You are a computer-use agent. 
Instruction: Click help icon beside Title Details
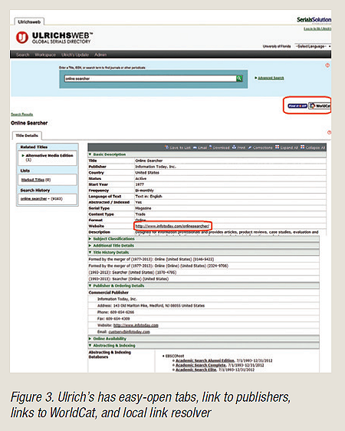coord(329,132)
